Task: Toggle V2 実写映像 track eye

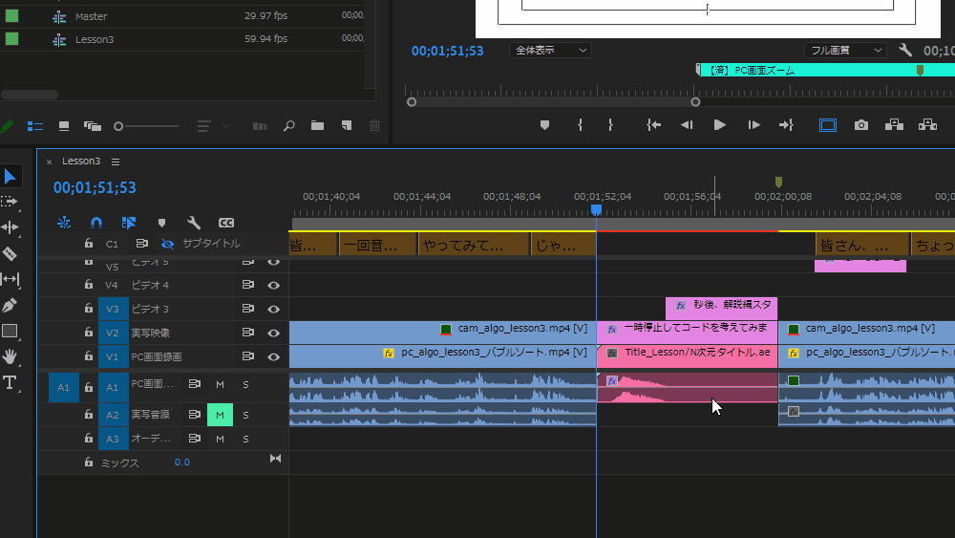Action: tap(273, 333)
